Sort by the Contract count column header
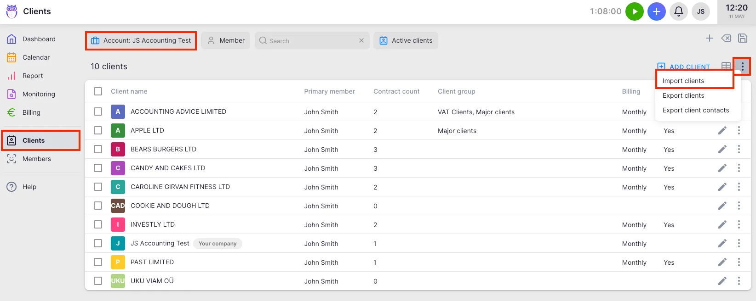Viewport: 756px width, 301px height. (396, 91)
